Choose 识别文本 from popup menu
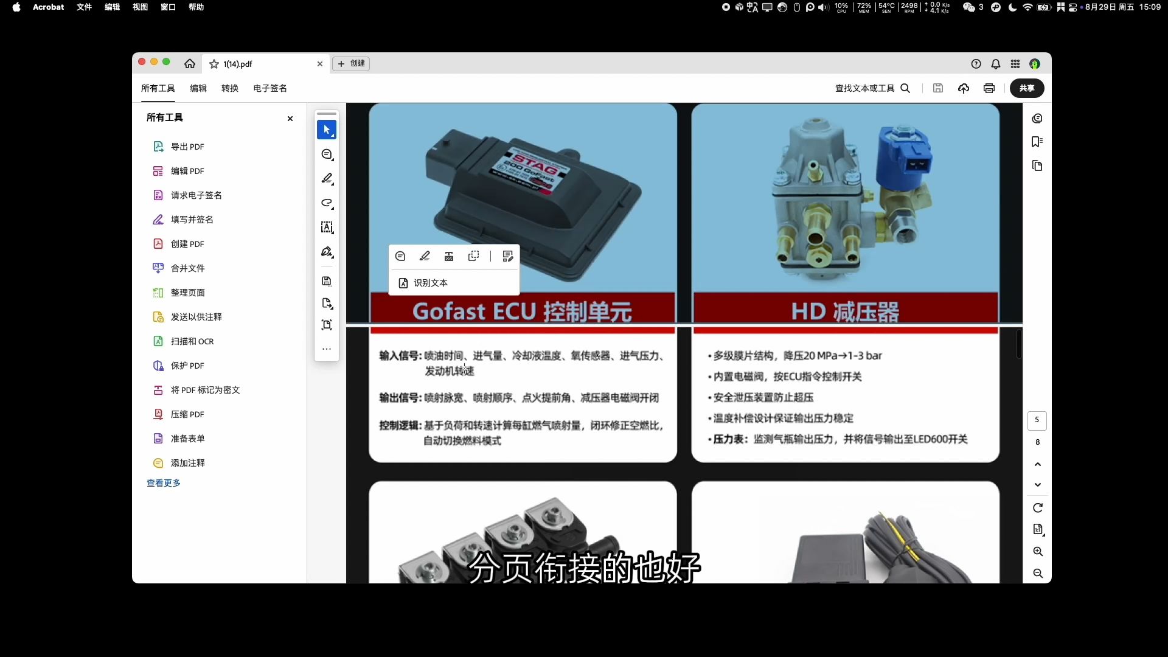The width and height of the screenshot is (1168, 657). (430, 283)
